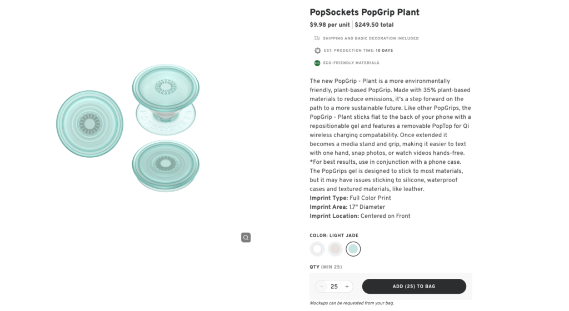Select the white color swatch
The height and width of the screenshot is (311, 569).
[x=317, y=249]
